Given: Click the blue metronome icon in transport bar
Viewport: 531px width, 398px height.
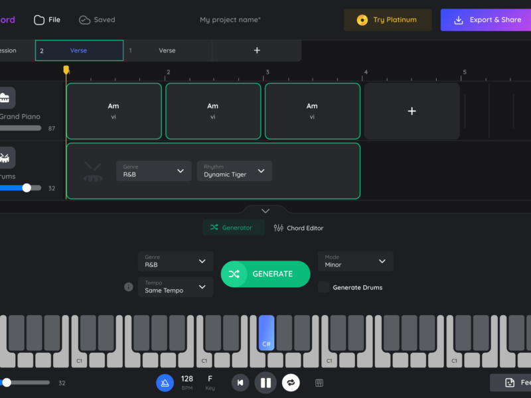Looking at the screenshot, I should 165,383.
